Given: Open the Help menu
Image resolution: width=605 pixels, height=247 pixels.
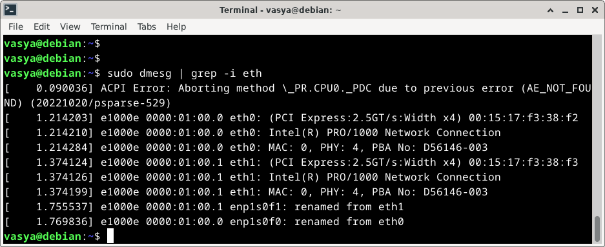Looking at the screenshot, I should click(x=176, y=26).
